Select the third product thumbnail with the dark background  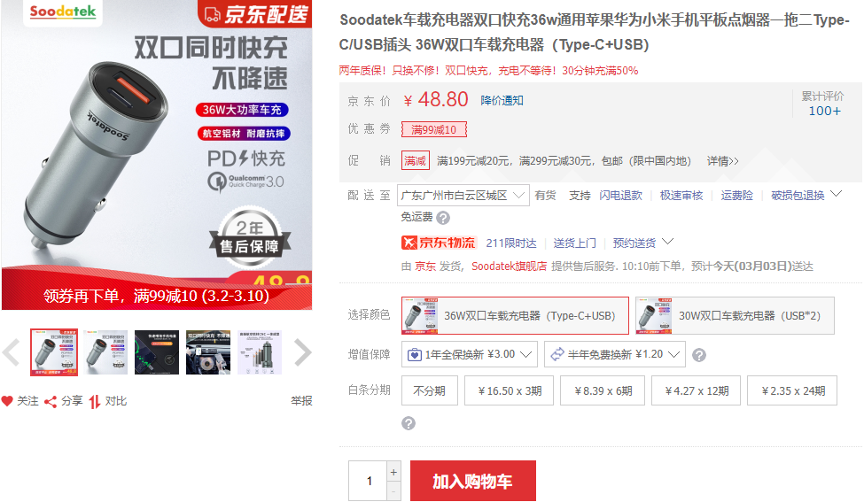click(x=157, y=353)
